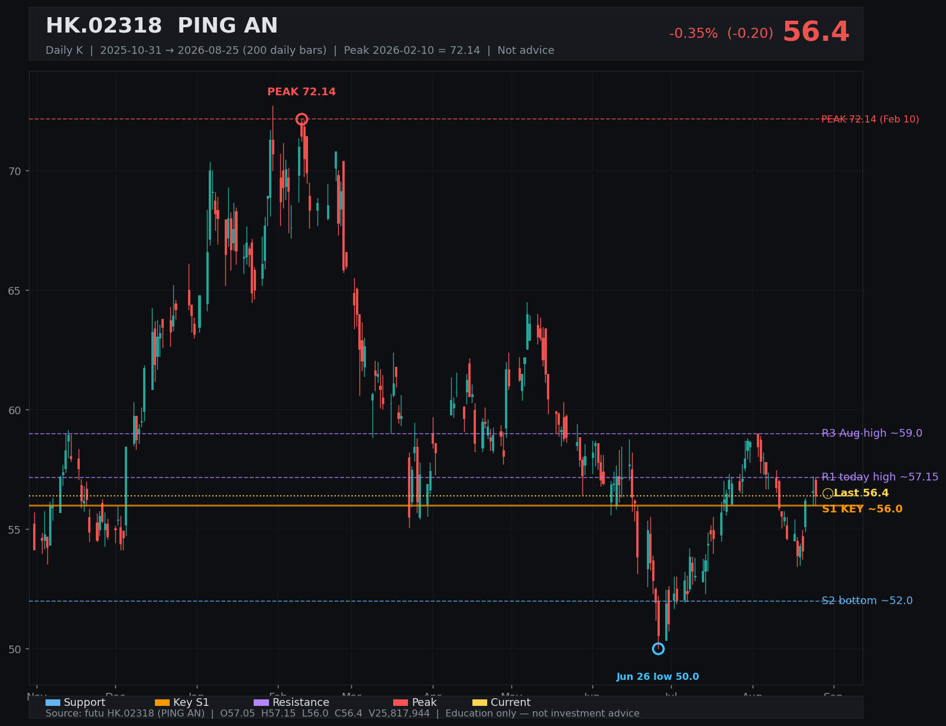Click the yellow Current legend swatch
The image size is (946, 726).
click(x=480, y=702)
